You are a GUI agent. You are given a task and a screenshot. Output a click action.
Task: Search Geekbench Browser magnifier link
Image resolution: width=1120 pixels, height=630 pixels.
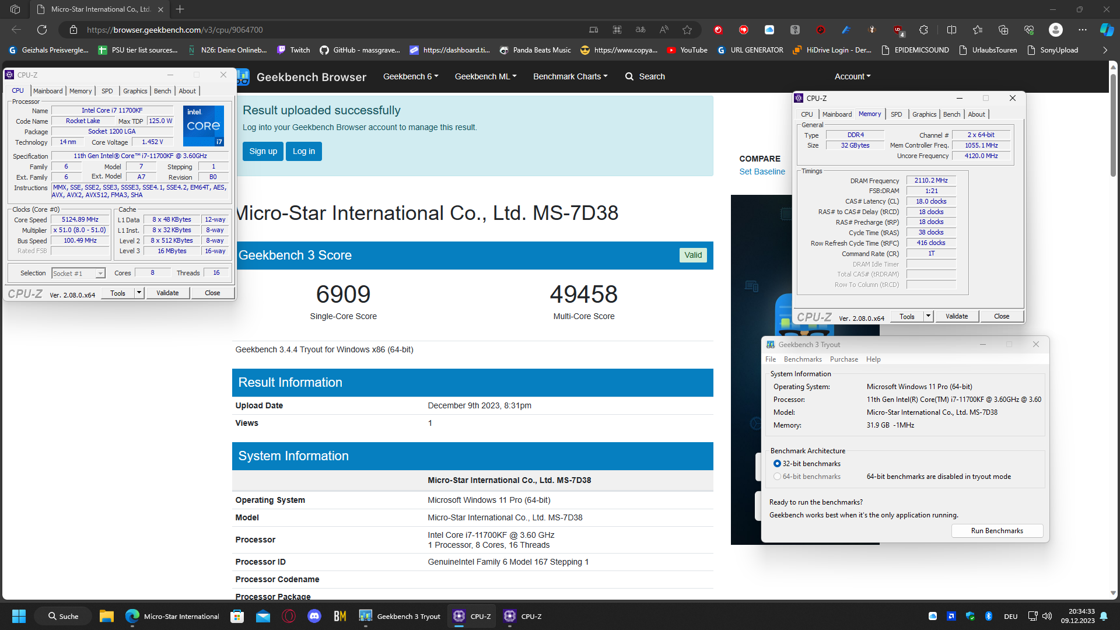645,76
